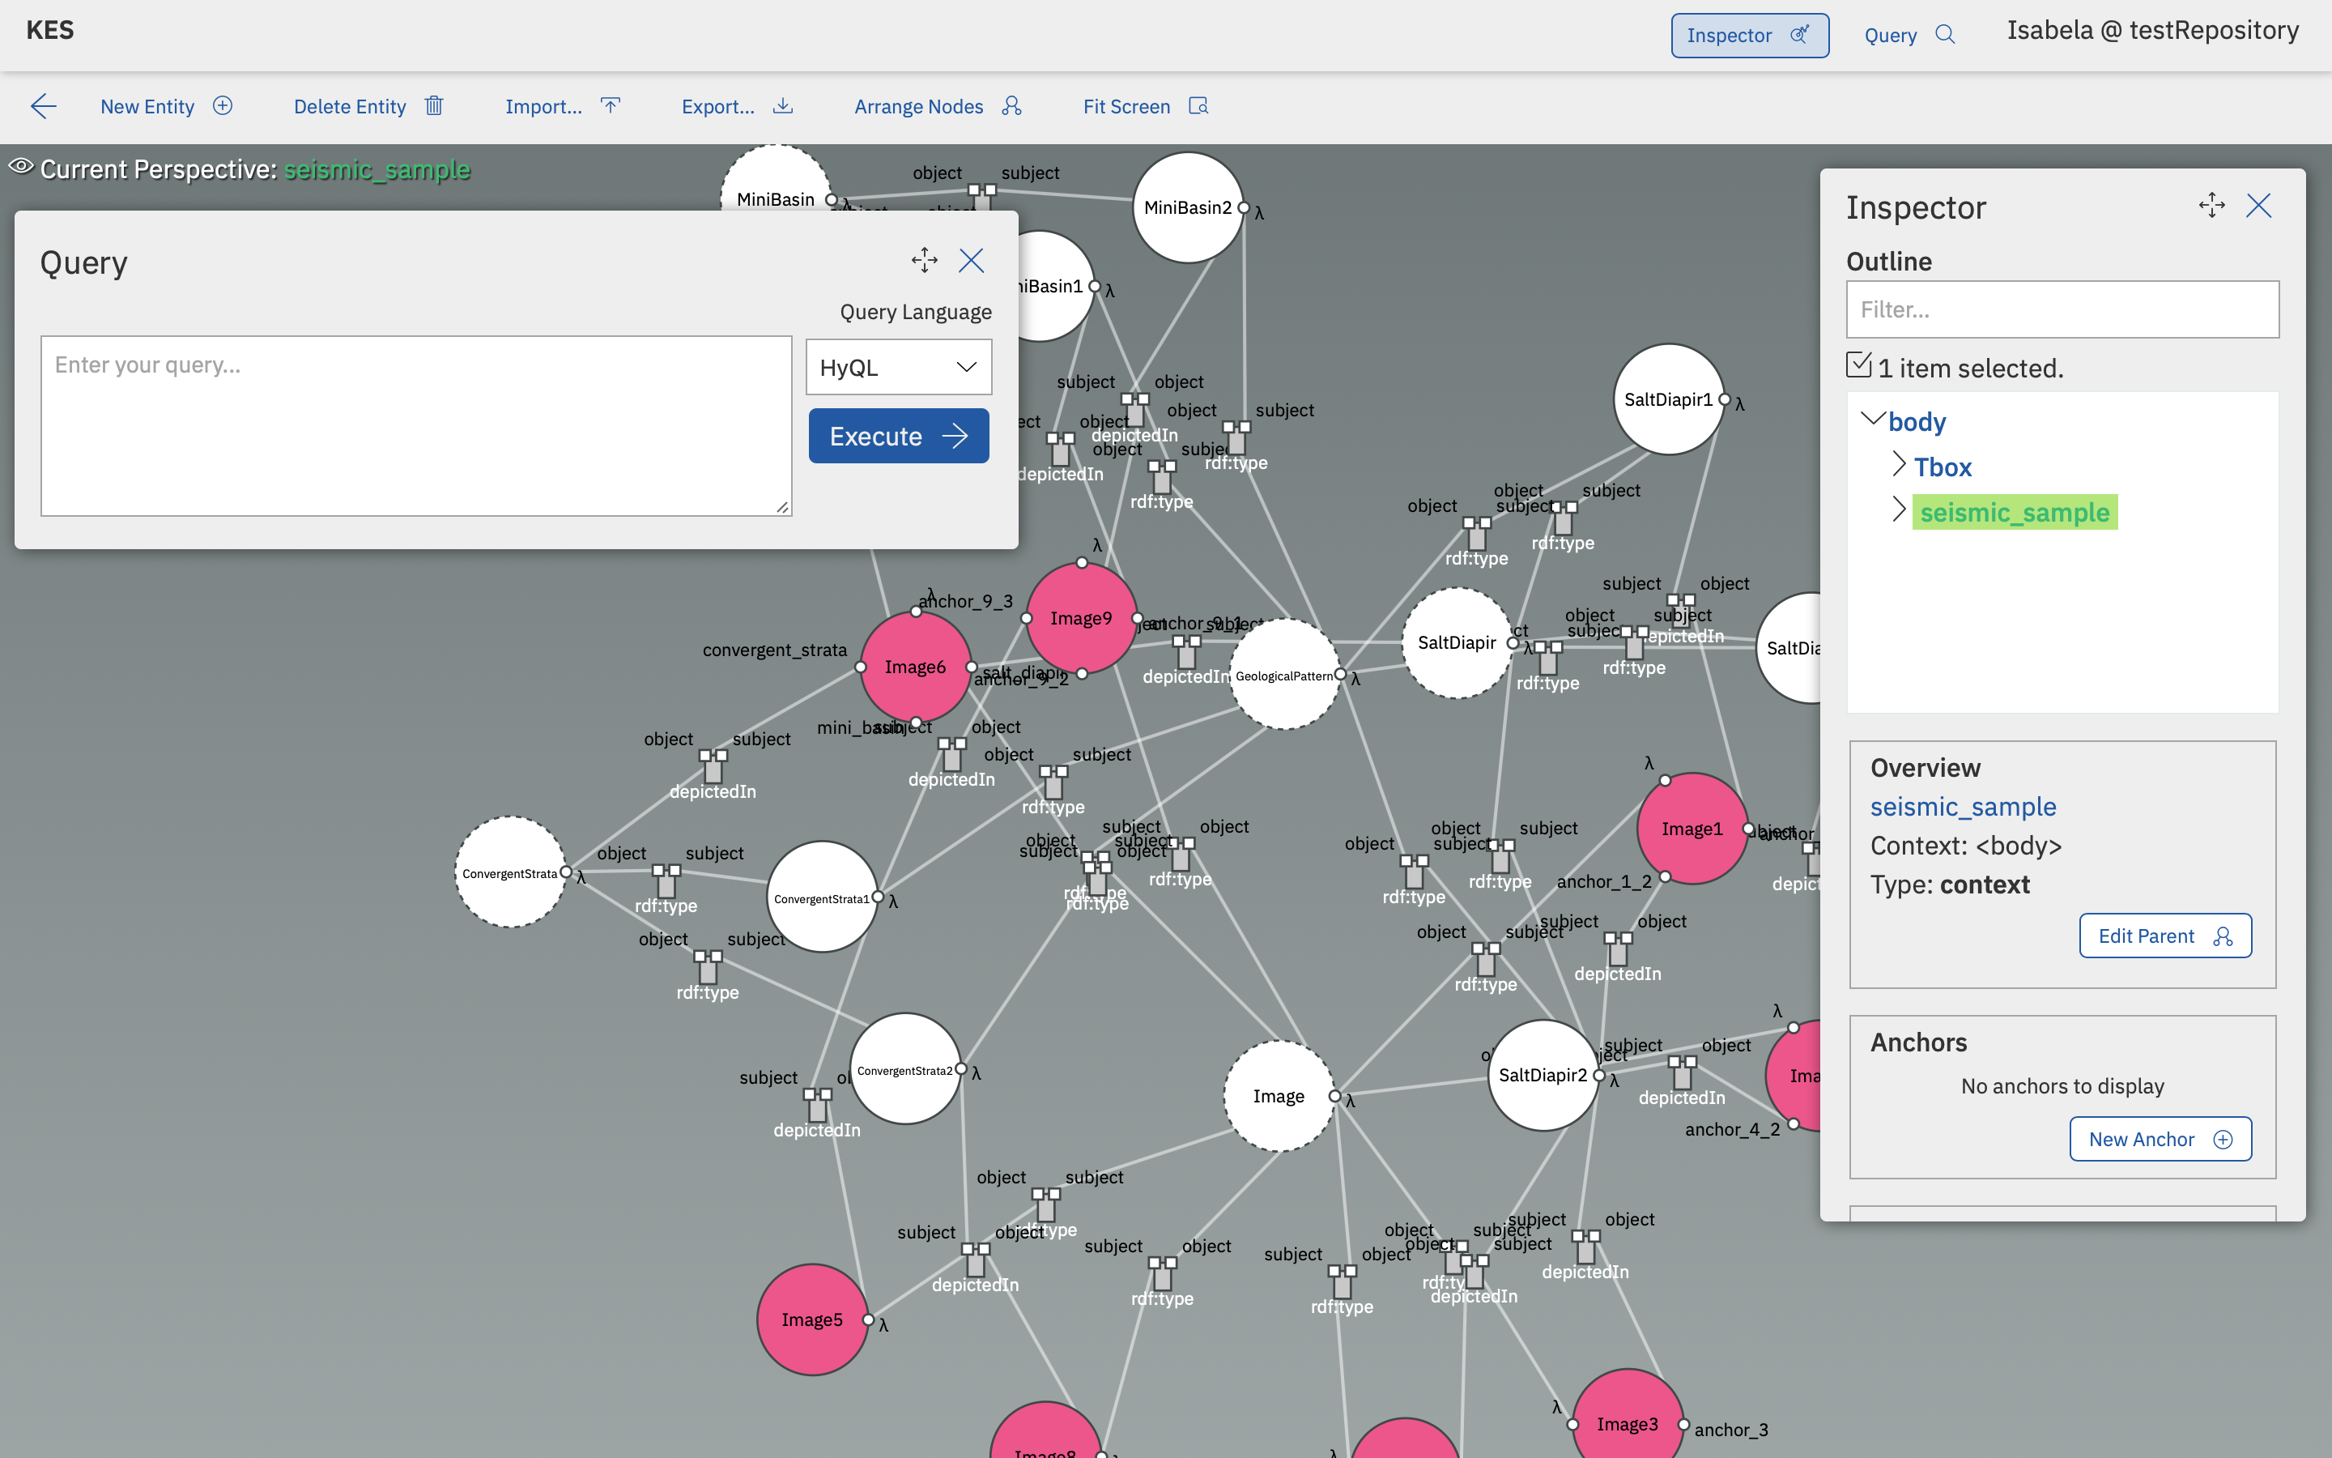The width and height of the screenshot is (2332, 1458).
Task: Click the Delete Entity trash icon
Action: [434, 106]
